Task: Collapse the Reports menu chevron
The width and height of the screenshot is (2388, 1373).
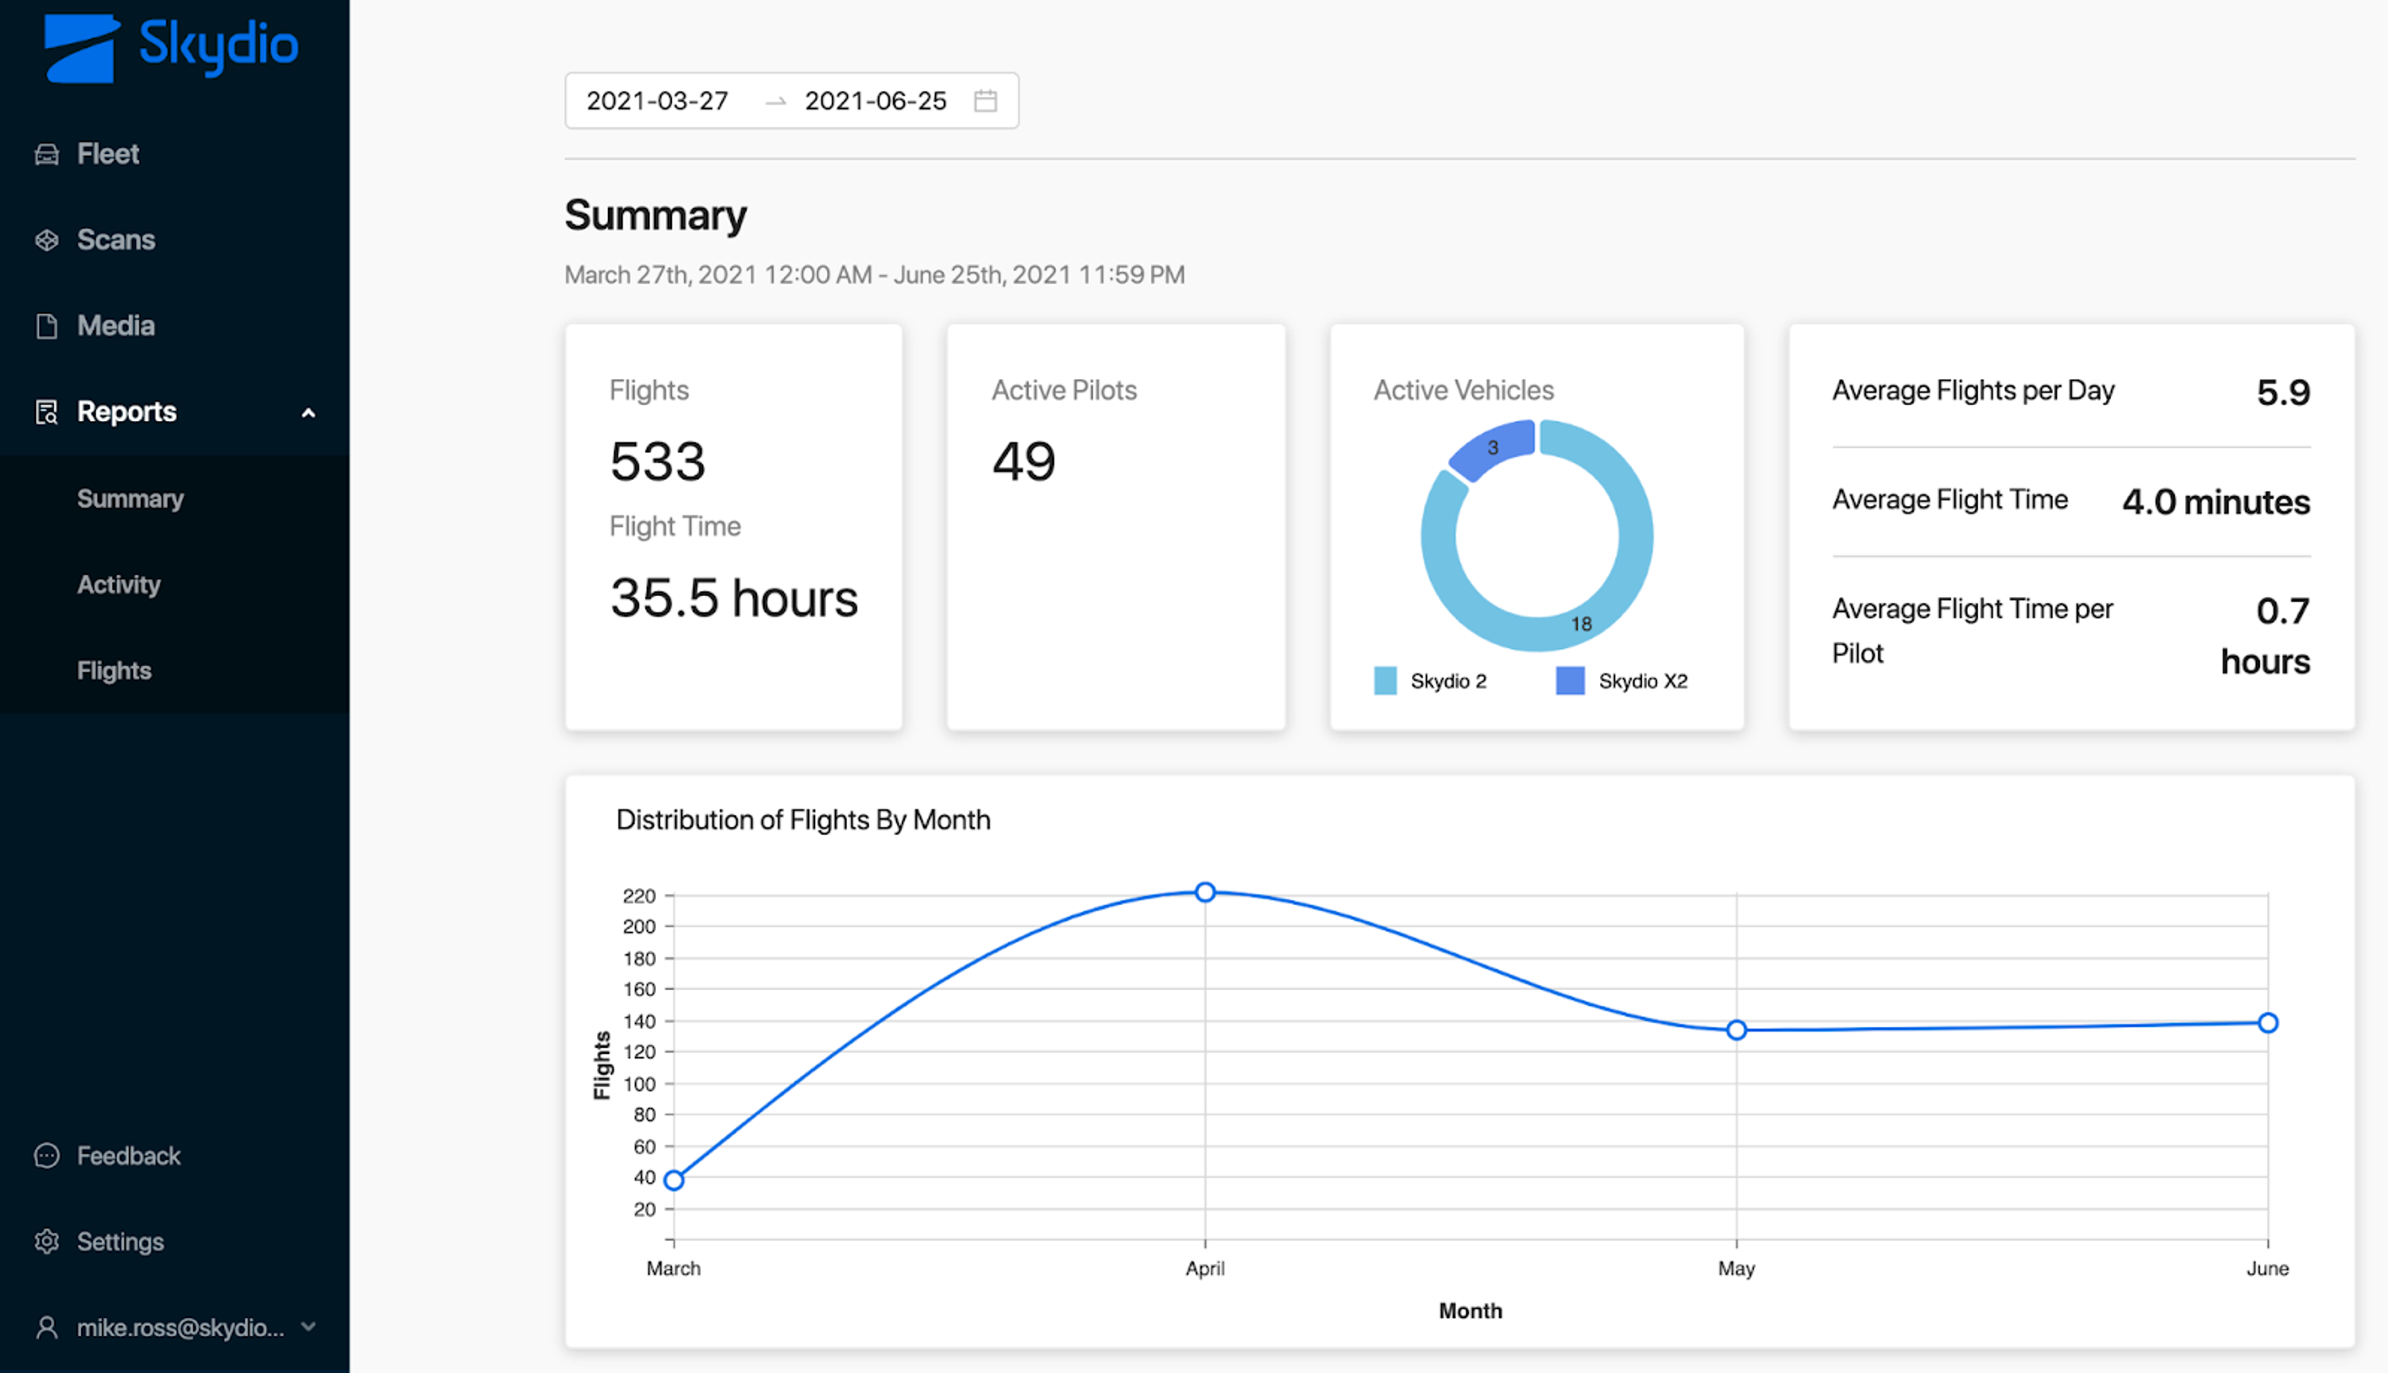Action: [x=308, y=413]
